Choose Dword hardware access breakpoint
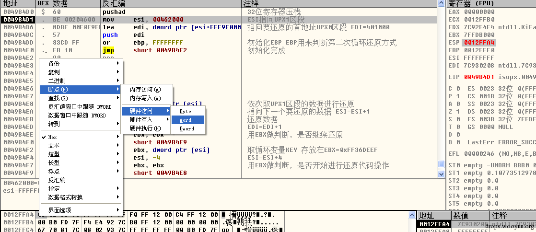This screenshot has width=536, height=232. click(x=187, y=128)
